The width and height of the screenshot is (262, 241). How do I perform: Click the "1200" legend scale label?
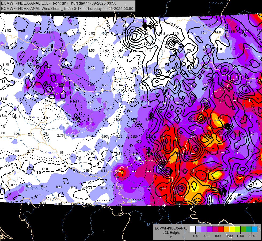pyautogui.click(x=229, y=236)
